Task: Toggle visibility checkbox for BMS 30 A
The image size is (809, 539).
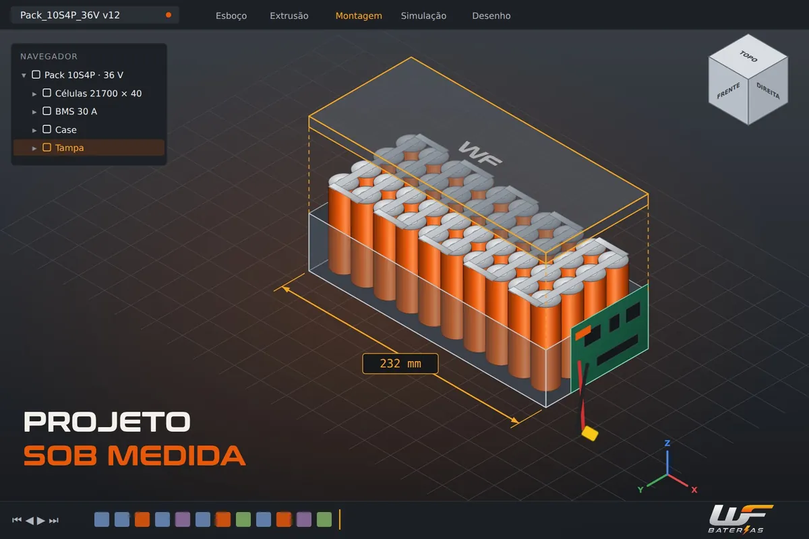Action: click(x=47, y=111)
